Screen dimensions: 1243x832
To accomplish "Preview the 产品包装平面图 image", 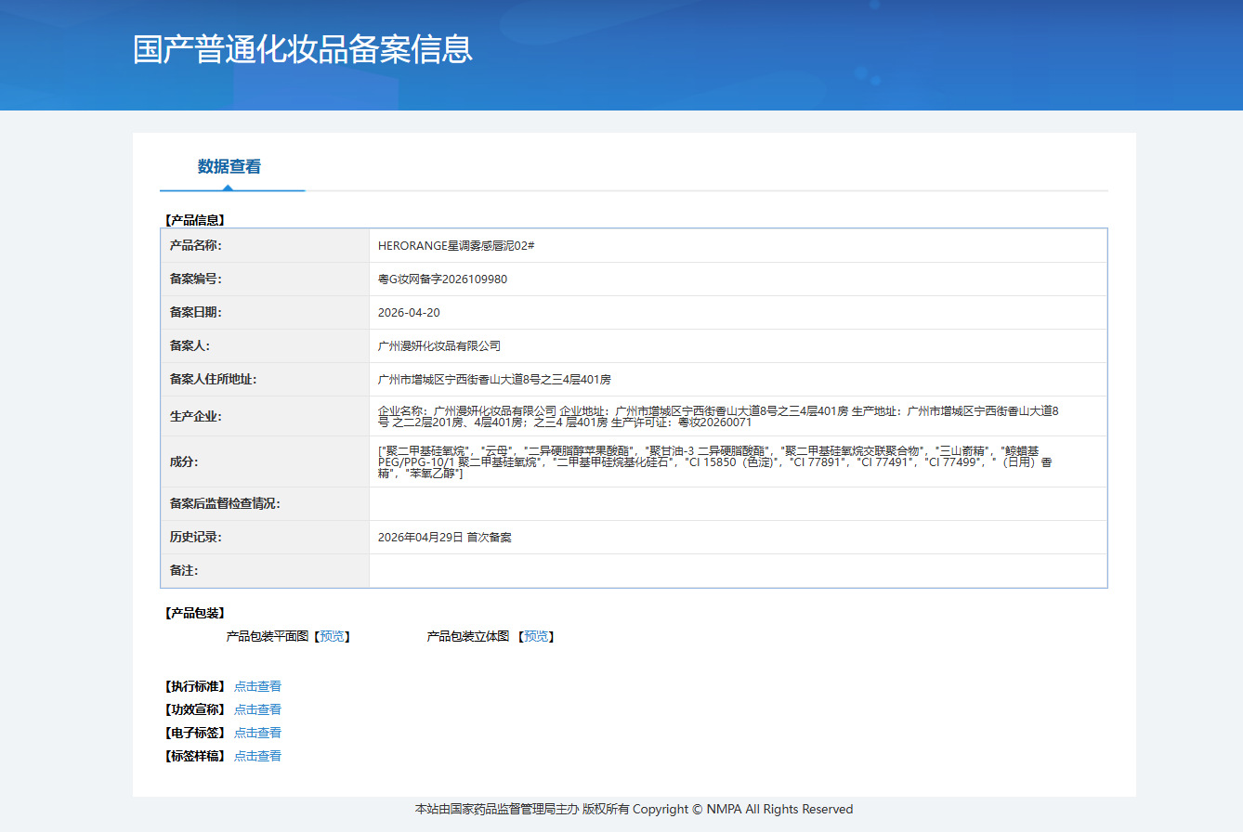I will pos(332,637).
